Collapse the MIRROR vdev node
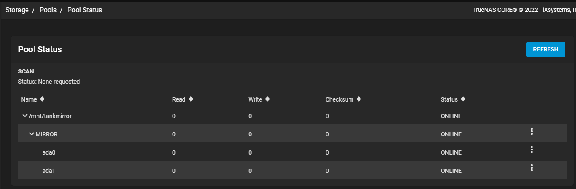This screenshot has height=189, width=576. pyautogui.click(x=31, y=134)
